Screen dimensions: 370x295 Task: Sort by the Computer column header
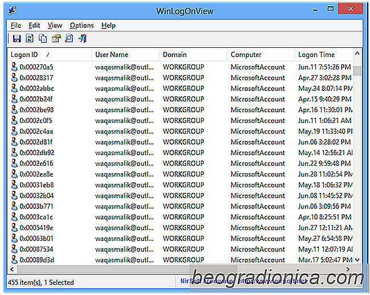tap(261, 55)
